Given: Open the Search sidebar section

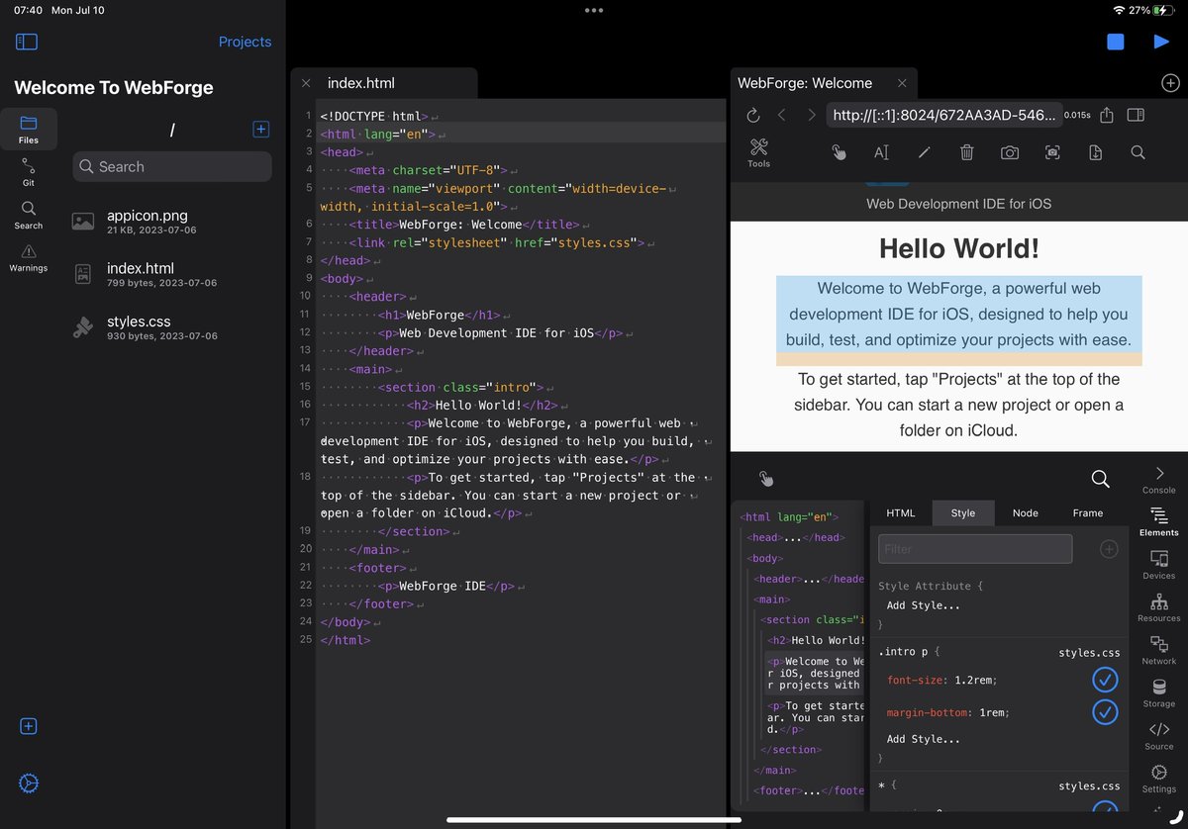Looking at the screenshot, I should pos(29,215).
